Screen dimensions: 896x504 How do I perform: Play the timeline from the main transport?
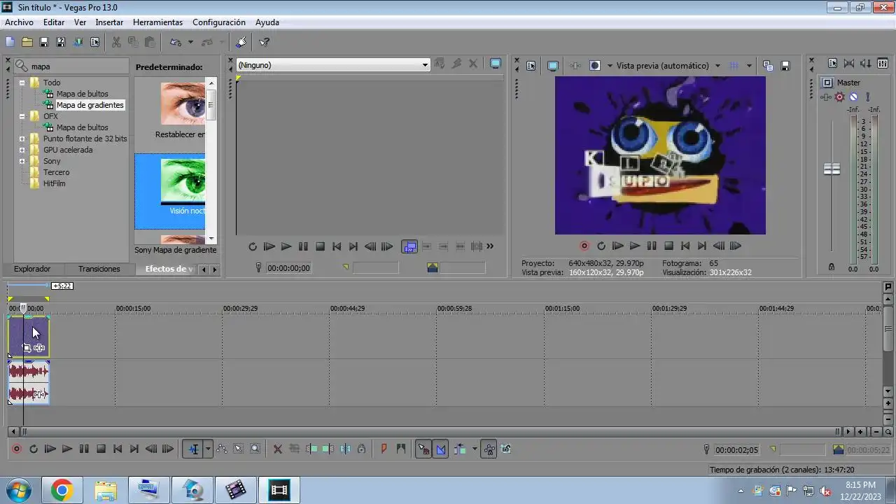[67, 449]
